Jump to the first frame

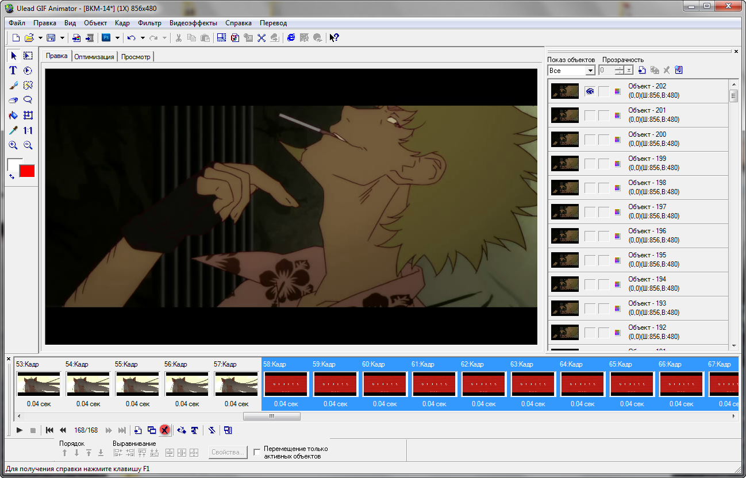click(x=49, y=430)
